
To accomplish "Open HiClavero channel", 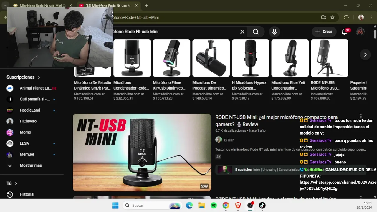I will (32, 121).
